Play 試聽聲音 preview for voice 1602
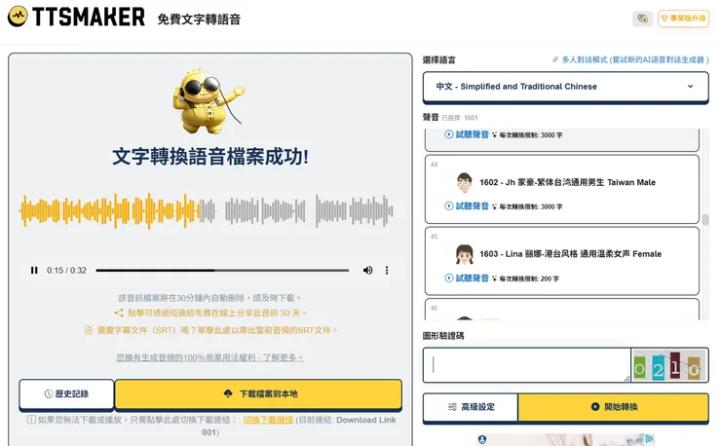 467,206
